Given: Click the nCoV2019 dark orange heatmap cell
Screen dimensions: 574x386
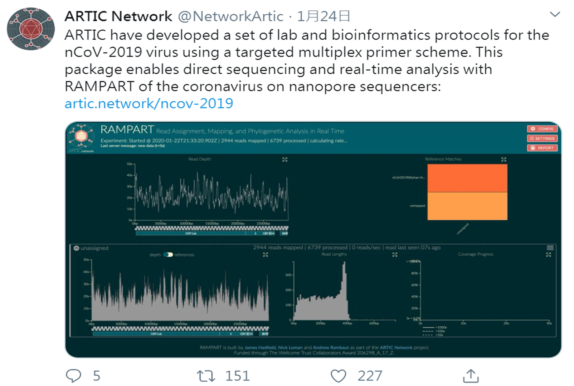Looking at the screenshot, I should coord(467,178).
